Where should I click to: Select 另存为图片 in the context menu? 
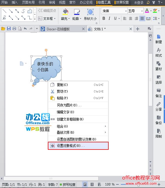point(69,105)
